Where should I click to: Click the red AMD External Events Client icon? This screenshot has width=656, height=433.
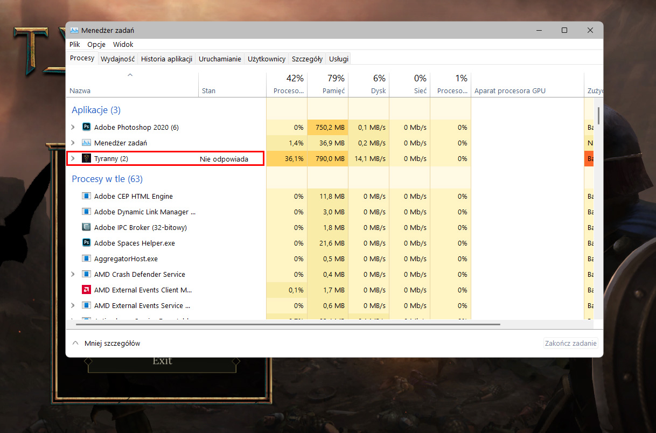coord(86,290)
